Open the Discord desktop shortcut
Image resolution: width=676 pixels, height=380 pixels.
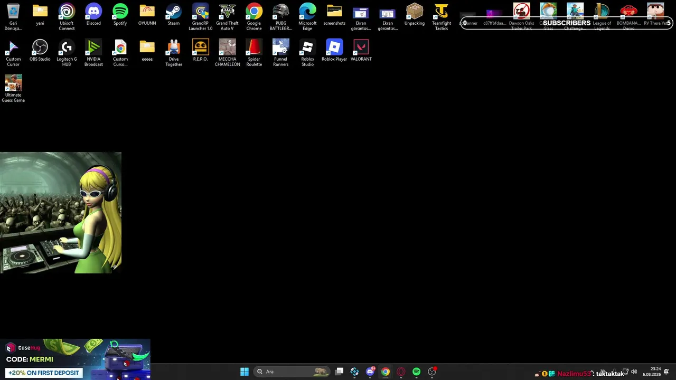pos(93,15)
